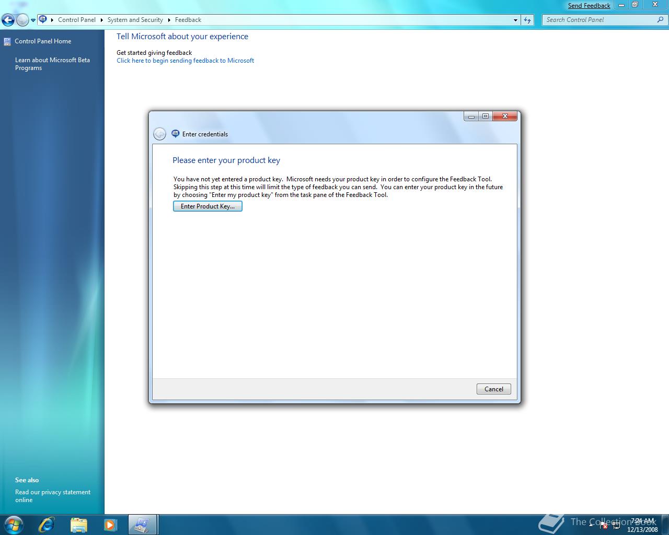Select System and Security in the breadcrumb
The width and height of the screenshot is (669, 535).
click(x=135, y=20)
